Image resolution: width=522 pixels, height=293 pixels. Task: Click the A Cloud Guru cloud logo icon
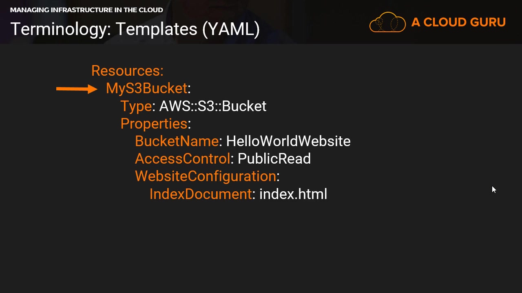point(387,22)
